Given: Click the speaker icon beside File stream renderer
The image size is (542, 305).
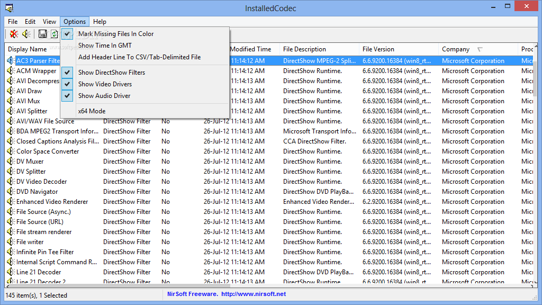Looking at the screenshot, I should point(11,231).
